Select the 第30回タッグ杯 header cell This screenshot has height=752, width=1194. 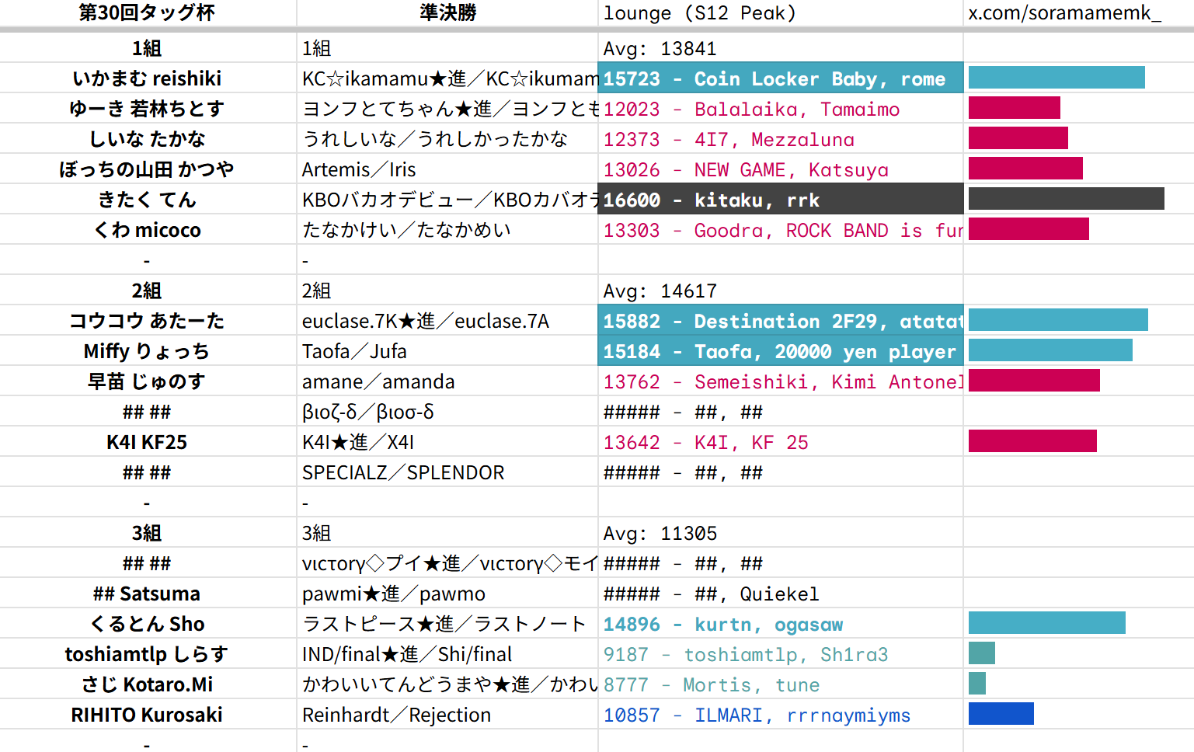click(148, 13)
